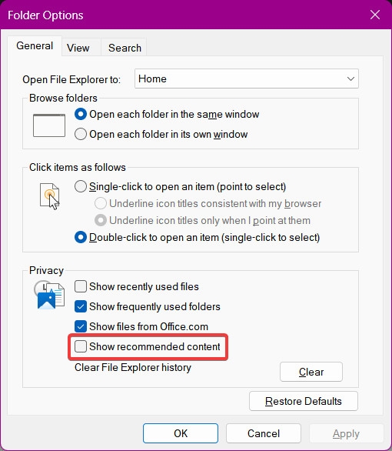Click Restore Defaults button

tap(304, 401)
